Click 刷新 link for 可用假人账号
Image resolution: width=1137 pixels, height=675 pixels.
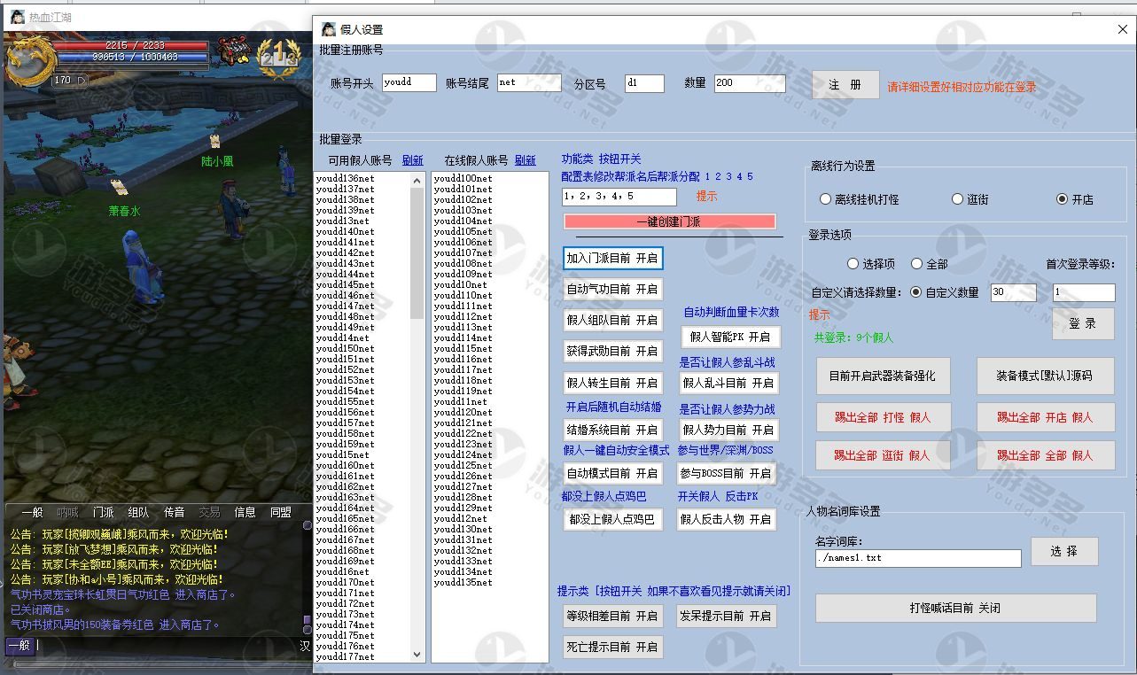point(413,160)
